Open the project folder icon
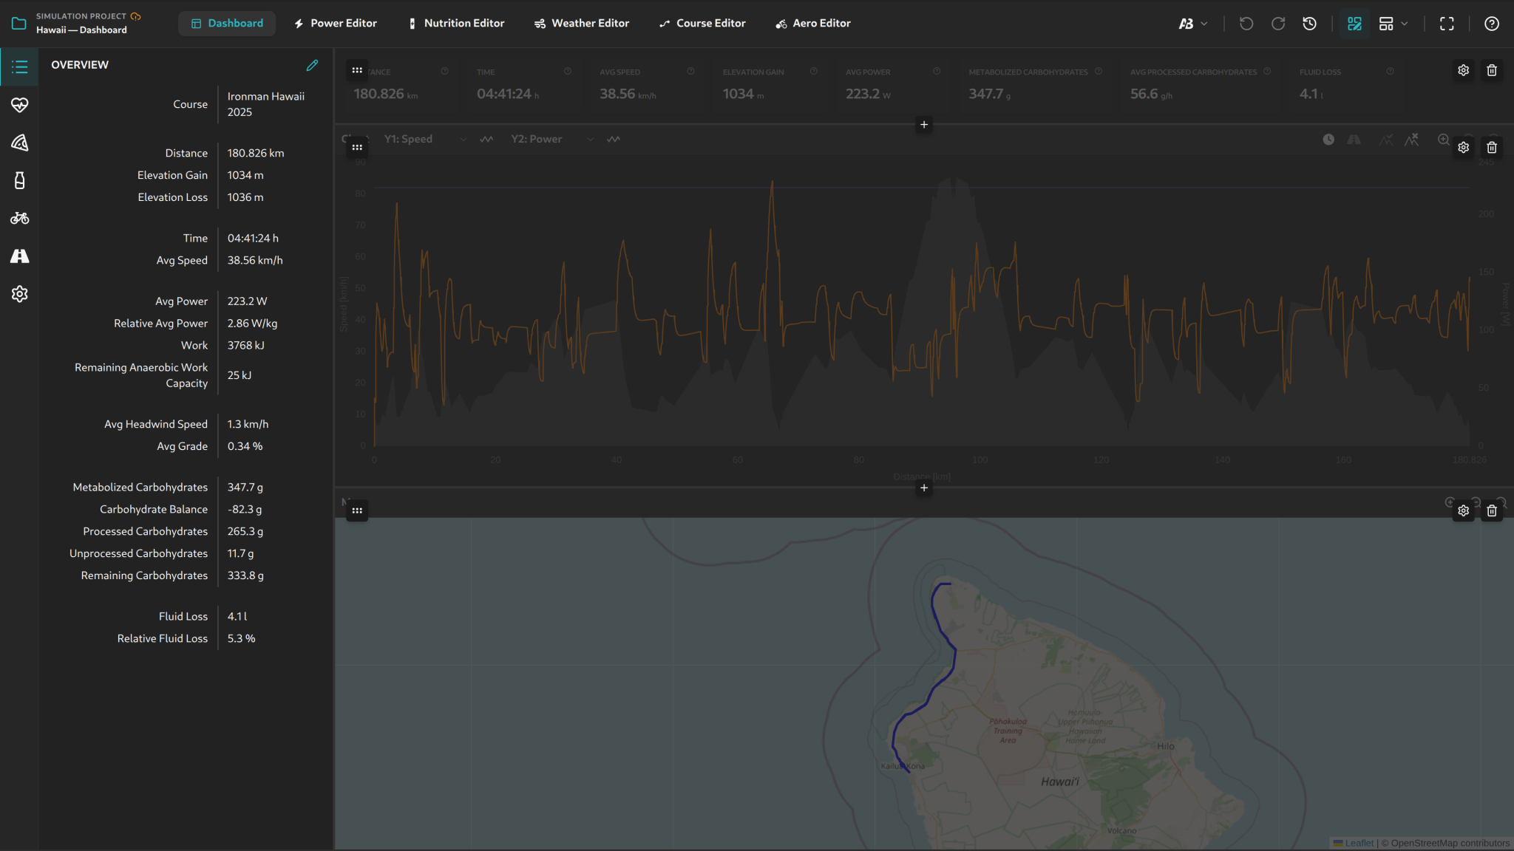 click(19, 24)
